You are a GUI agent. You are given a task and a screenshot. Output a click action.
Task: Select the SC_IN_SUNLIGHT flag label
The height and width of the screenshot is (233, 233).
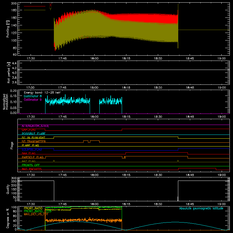tap(33, 137)
